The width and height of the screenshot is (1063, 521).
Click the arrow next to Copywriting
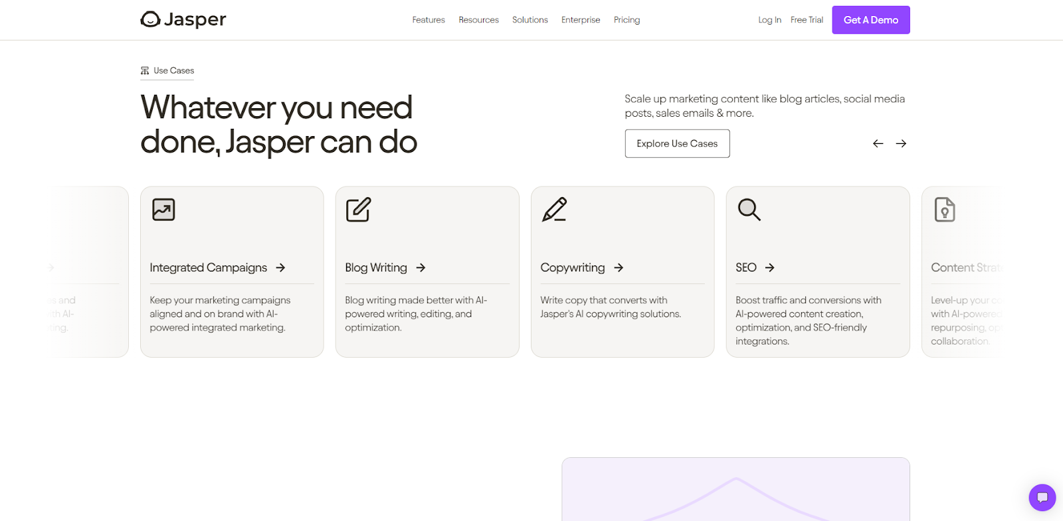(x=619, y=267)
